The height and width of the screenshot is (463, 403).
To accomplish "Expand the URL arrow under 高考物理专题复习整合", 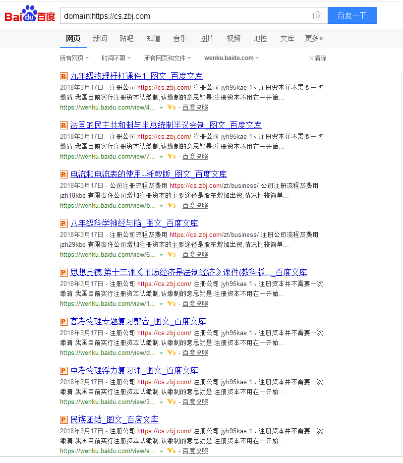I will 161,353.
